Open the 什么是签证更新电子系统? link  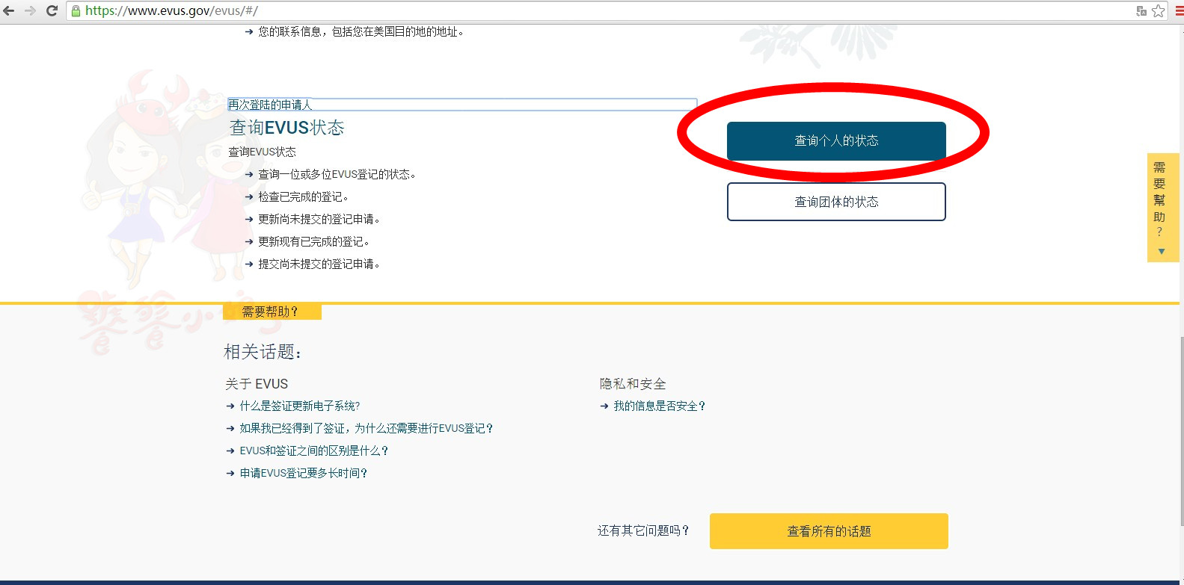[299, 406]
